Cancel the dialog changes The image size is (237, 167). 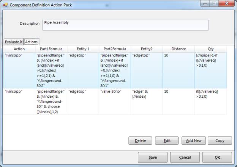[185, 157]
